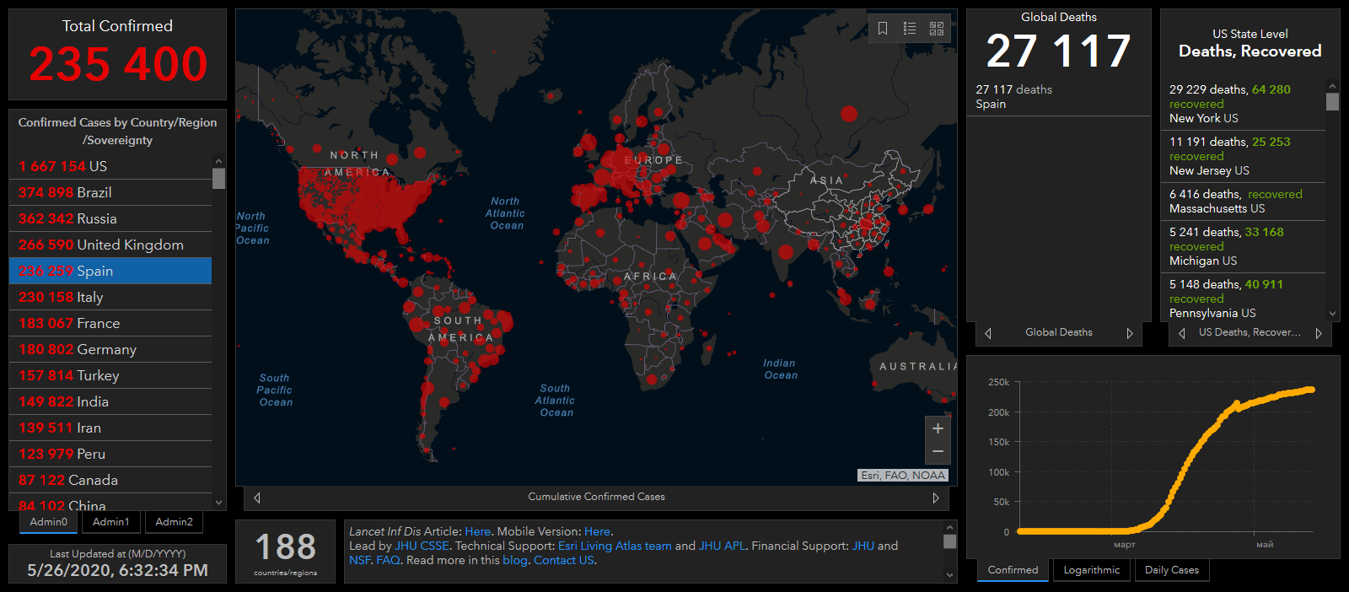1349x592 pixels.
Task: Select US in the country list
Action: [110, 166]
